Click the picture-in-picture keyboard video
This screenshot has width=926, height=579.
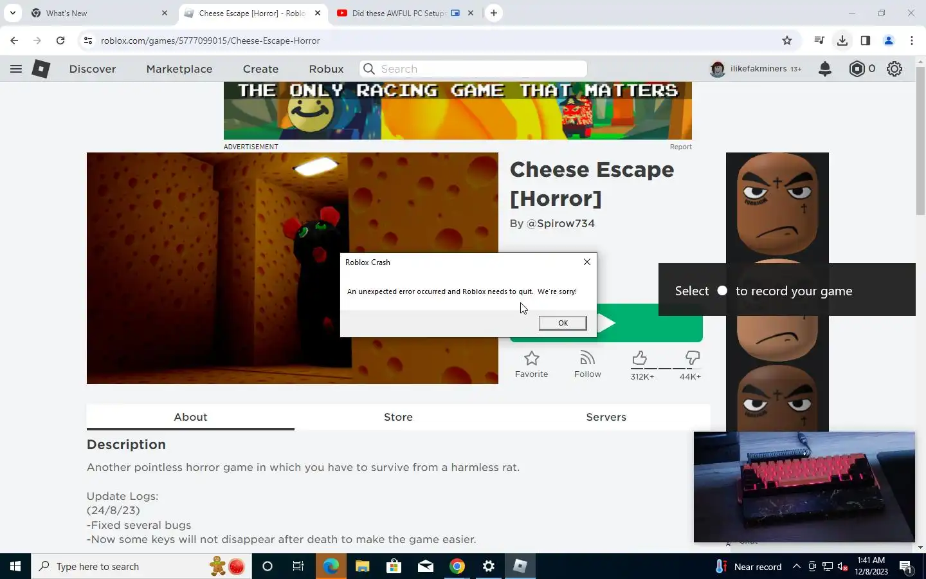click(x=804, y=487)
